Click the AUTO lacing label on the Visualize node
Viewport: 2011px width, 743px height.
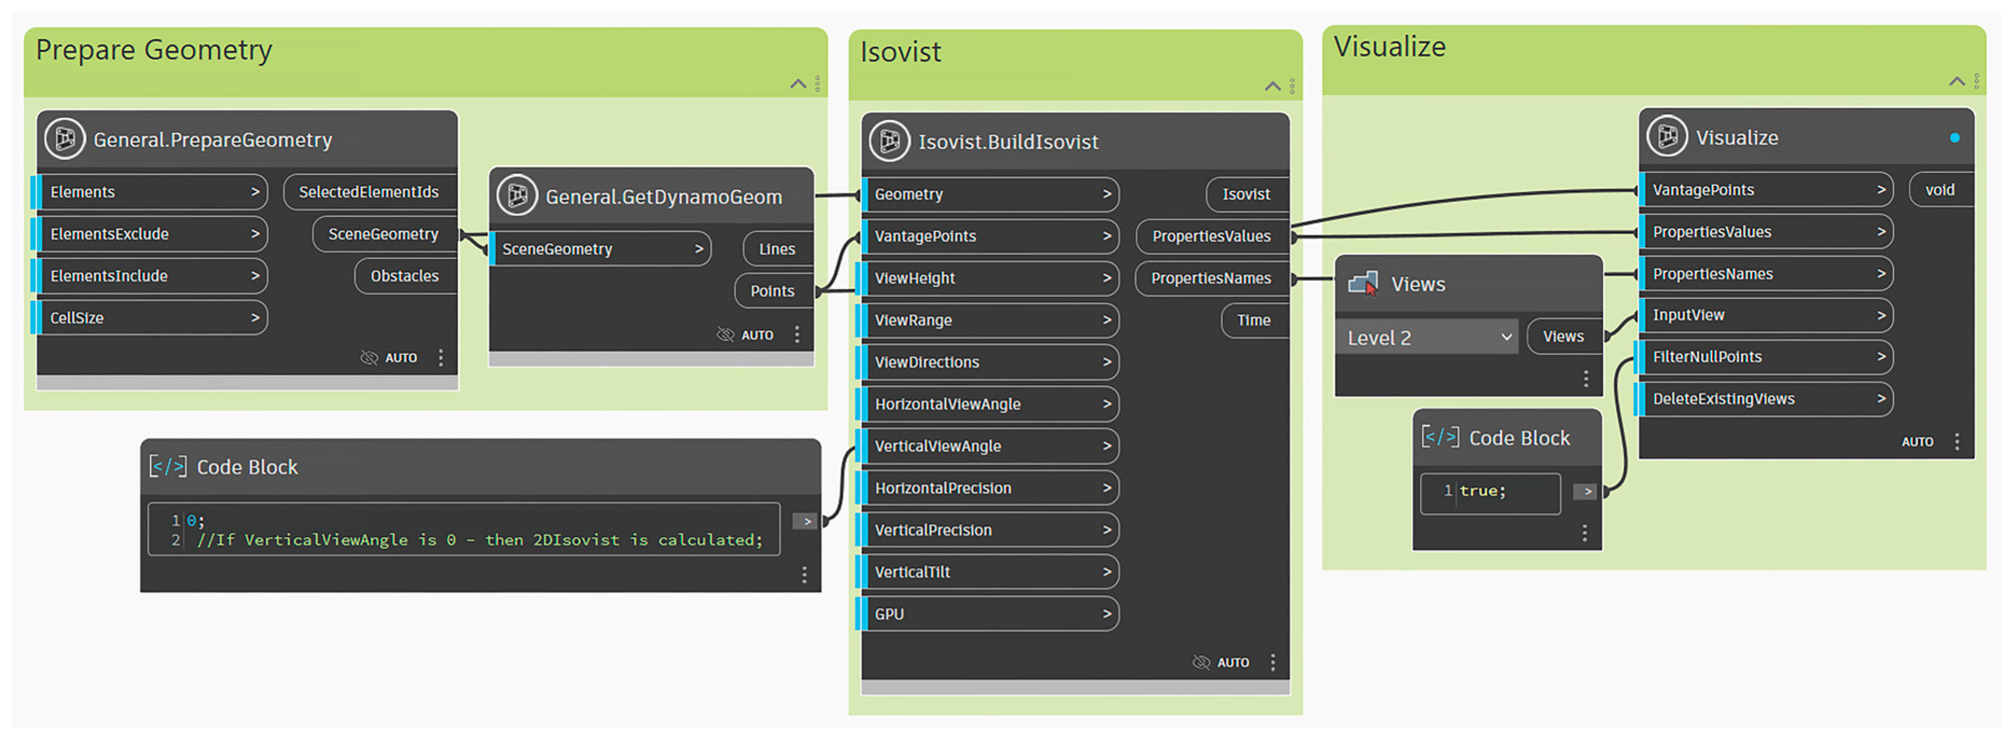coord(1917,441)
